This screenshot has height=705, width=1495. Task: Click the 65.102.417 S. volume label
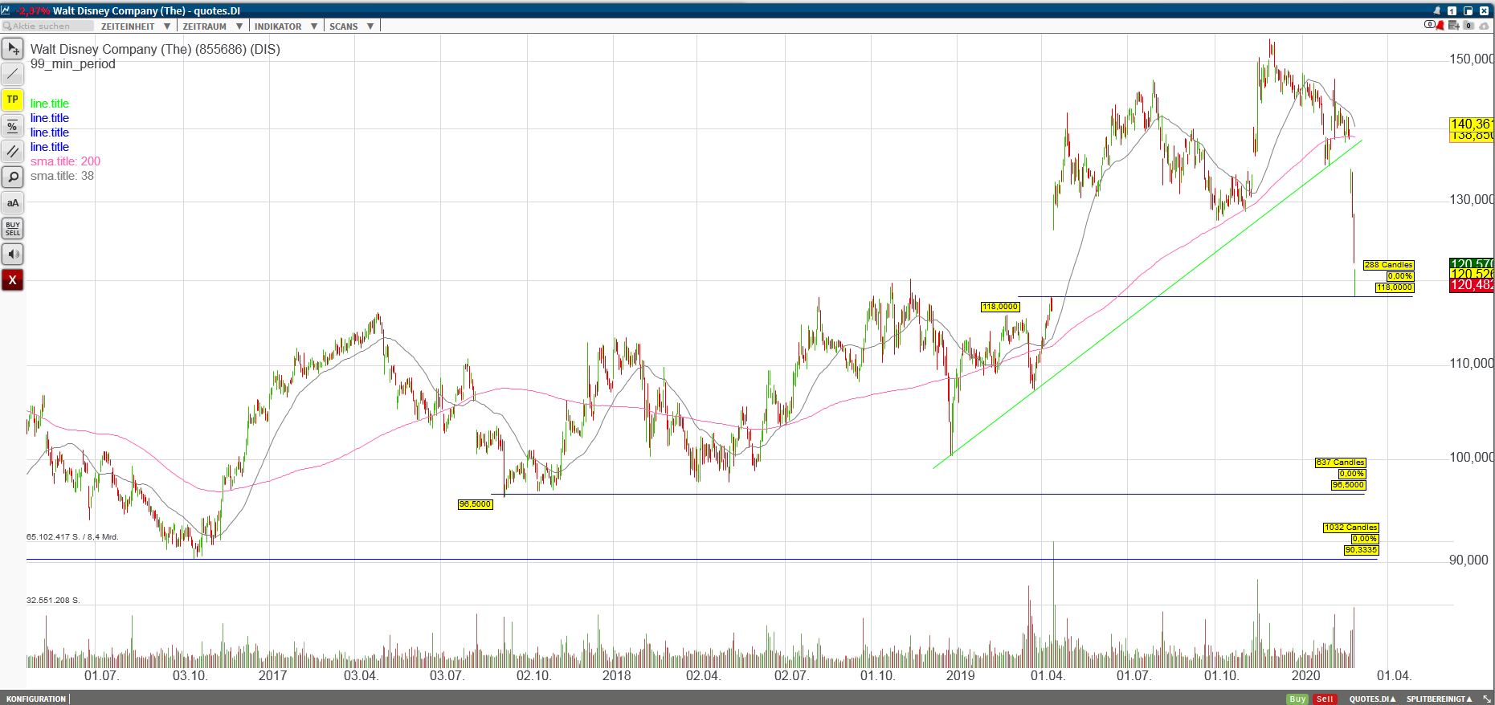(72, 536)
